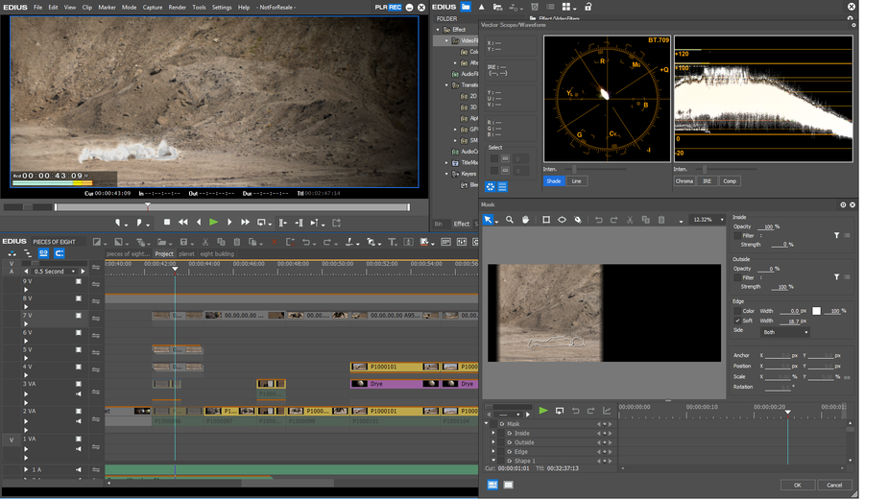Enable the Soft edge checkbox
The height and width of the screenshot is (499, 888).
point(737,321)
